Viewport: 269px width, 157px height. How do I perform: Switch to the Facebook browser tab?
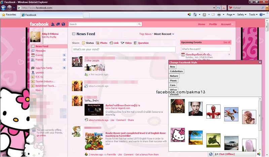click(x=51, y=15)
